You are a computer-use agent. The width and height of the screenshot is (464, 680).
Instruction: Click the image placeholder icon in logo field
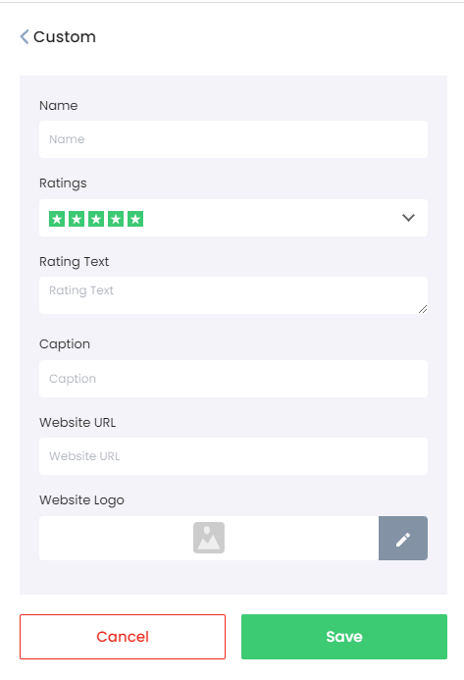(209, 538)
